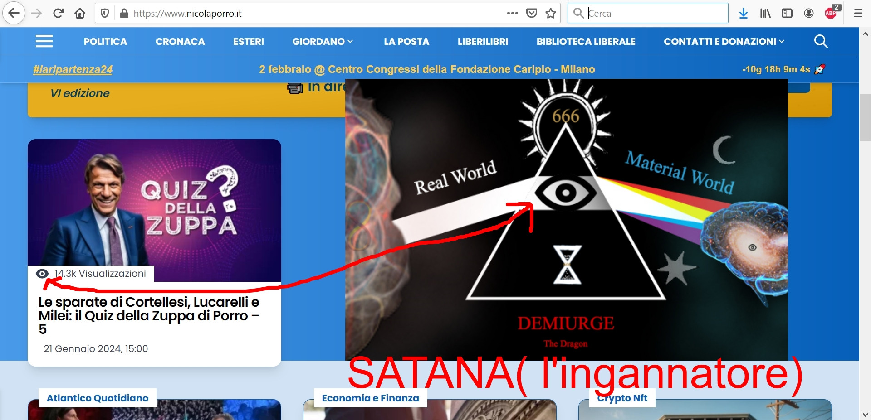Open the page actions three-dots menu
The height and width of the screenshot is (420, 871).
[x=513, y=13]
